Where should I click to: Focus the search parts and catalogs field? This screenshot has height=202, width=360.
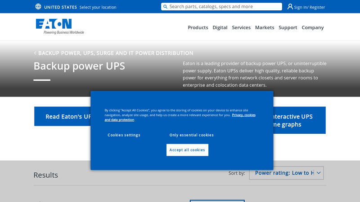(221, 7)
